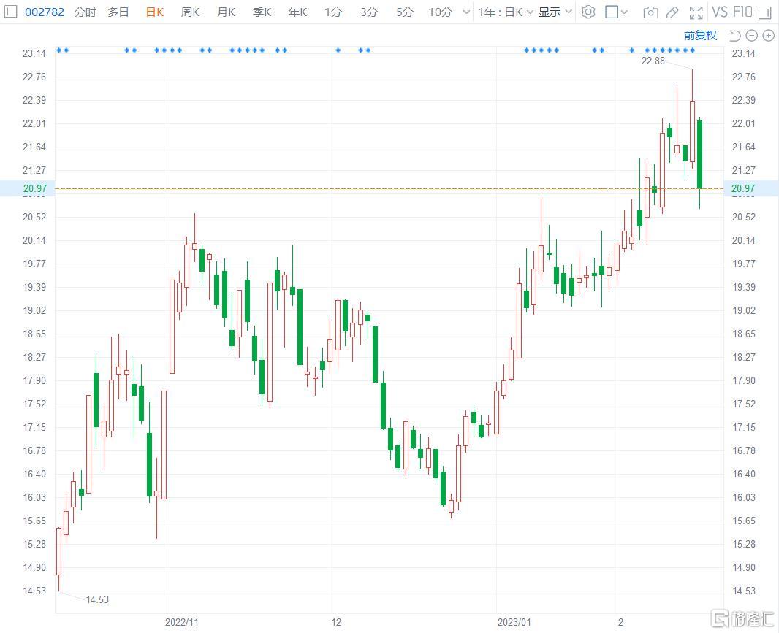Viewport: 779px width, 633px height.
Task: Zoom in chart with plus icon
Action: (x=768, y=35)
